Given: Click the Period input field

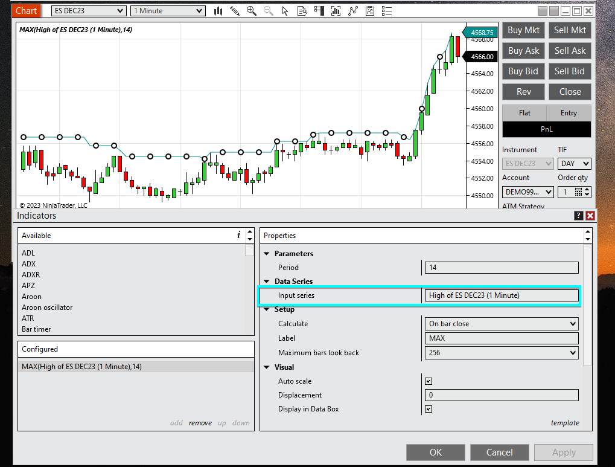Looking at the screenshot, I should [502, 268].
